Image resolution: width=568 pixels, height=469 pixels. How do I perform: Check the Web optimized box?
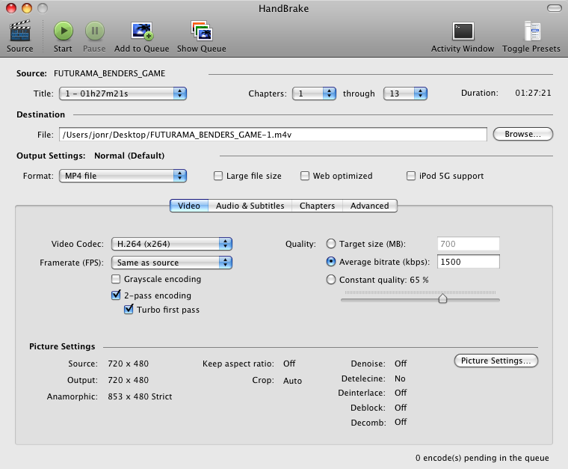tap(305, 176)
